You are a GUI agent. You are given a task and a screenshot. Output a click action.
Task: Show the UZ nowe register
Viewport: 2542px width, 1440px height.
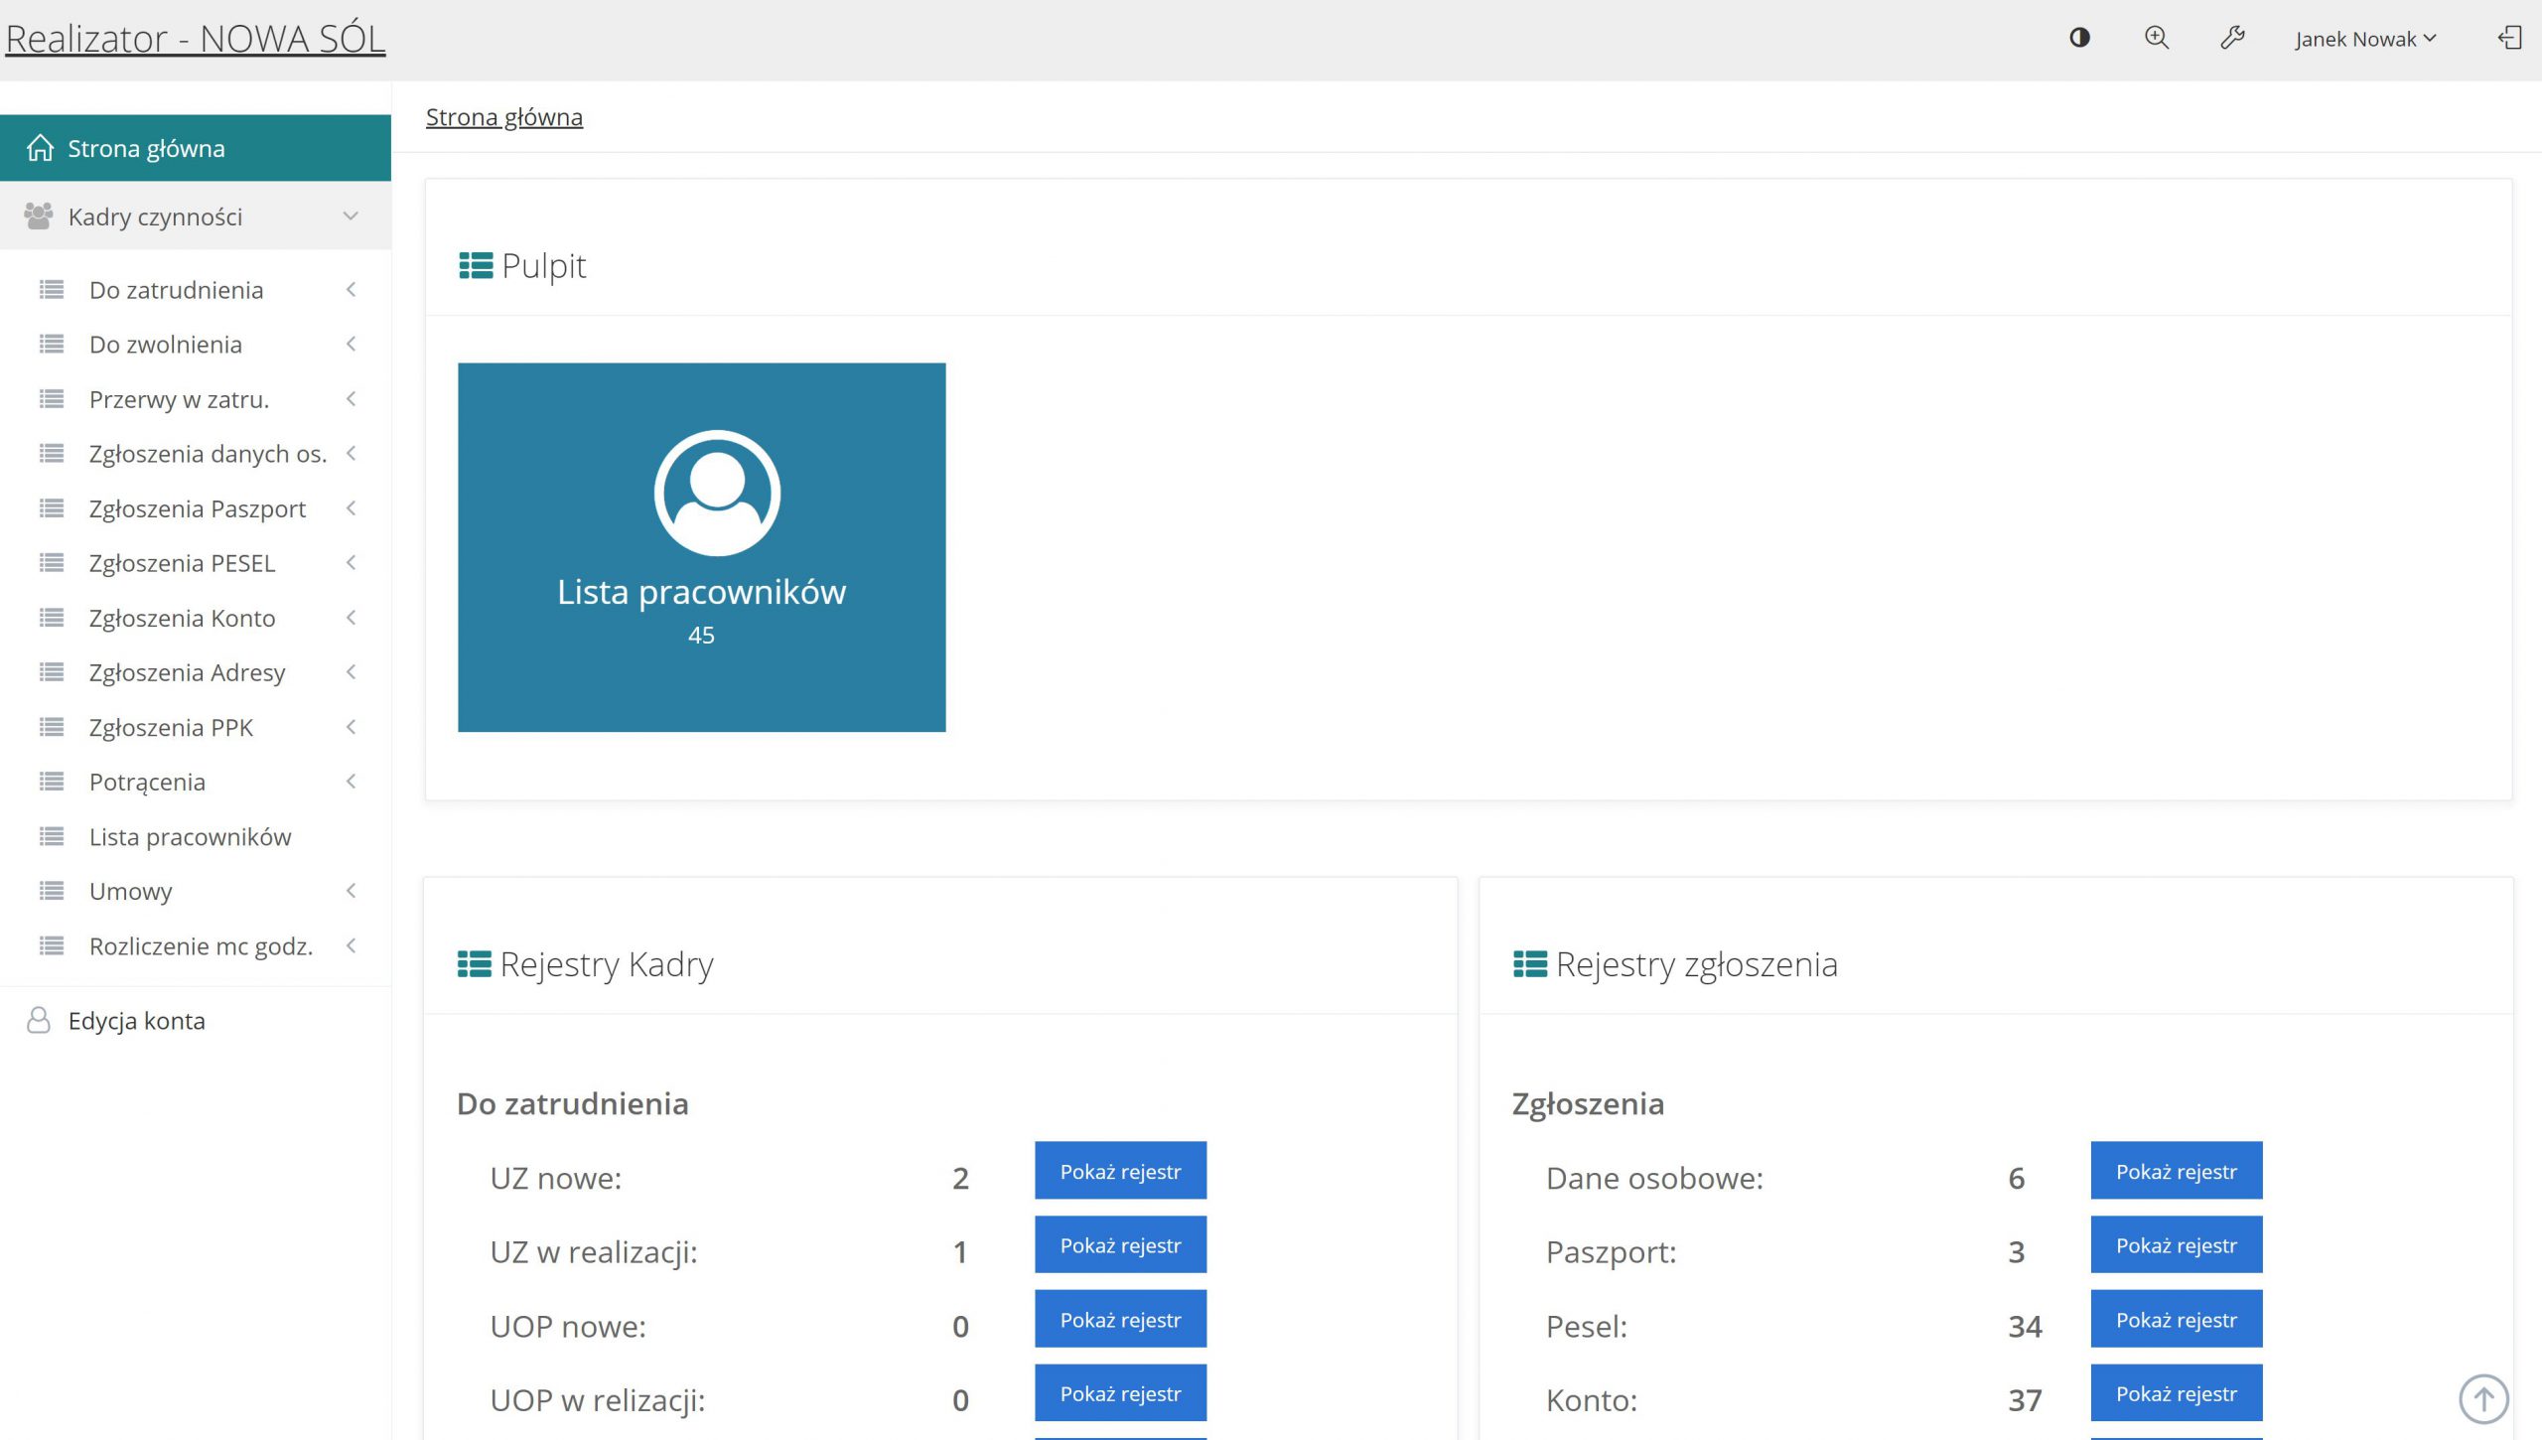point(1120,1171)
